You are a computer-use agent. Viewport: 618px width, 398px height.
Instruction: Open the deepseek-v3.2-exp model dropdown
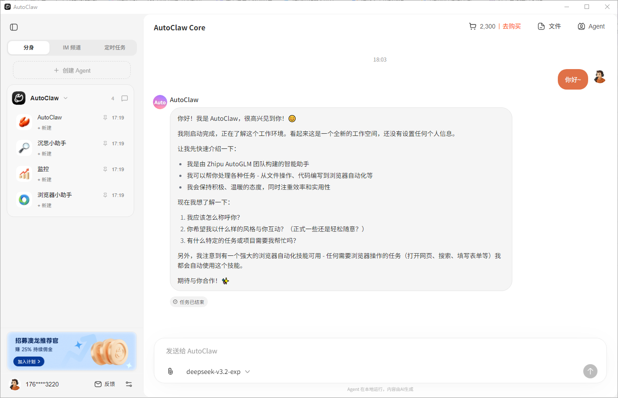[218, 372]
